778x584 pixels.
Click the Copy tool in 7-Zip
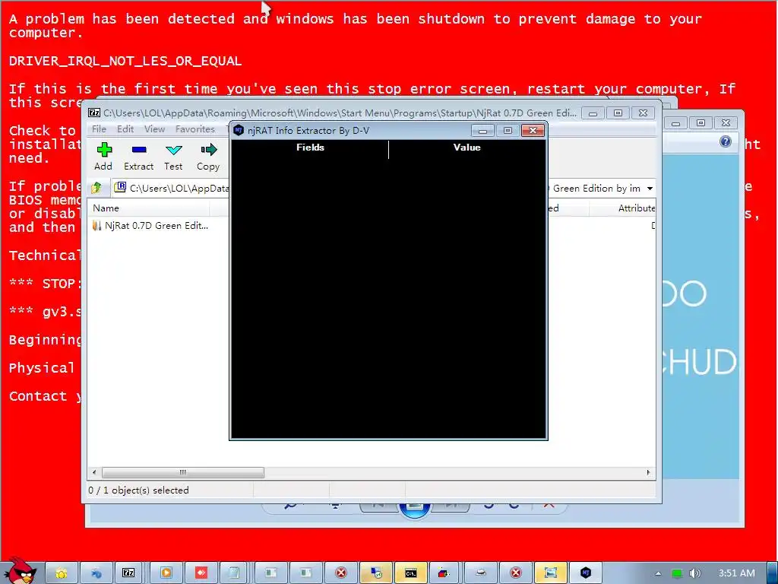208,157
